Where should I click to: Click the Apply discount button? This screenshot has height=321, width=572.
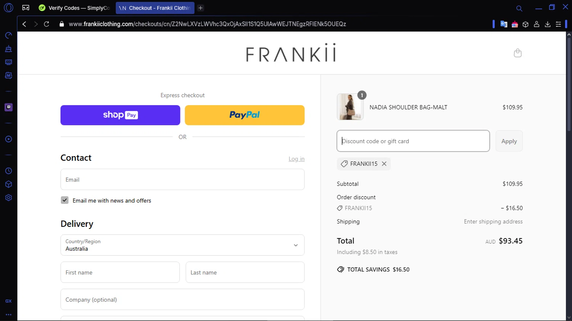(509, 141)
